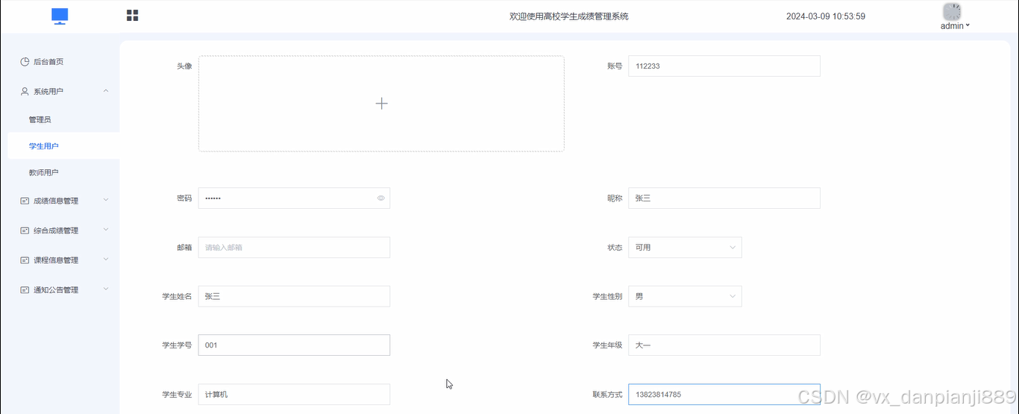Click the 密码 password field
This screenshot has height=414, width=1019.
click(x=294, y=198)
